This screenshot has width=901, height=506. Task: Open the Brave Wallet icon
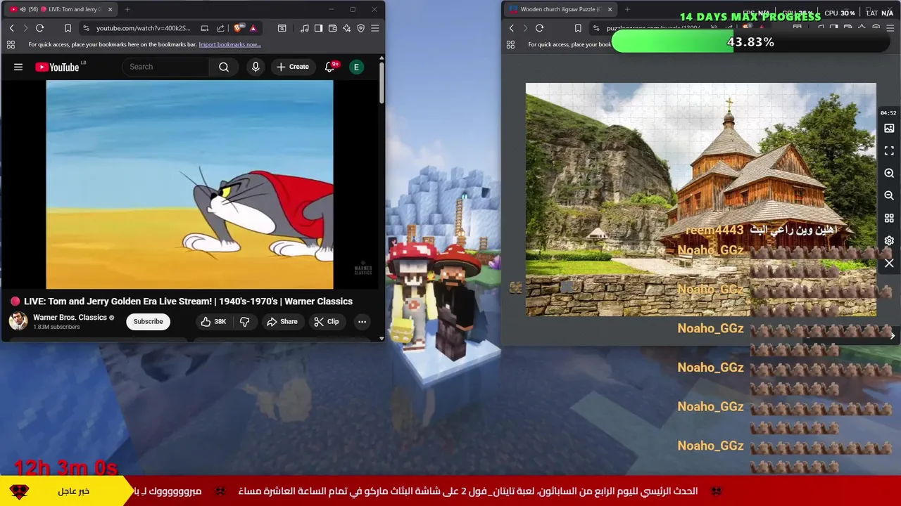pos(333,28)
